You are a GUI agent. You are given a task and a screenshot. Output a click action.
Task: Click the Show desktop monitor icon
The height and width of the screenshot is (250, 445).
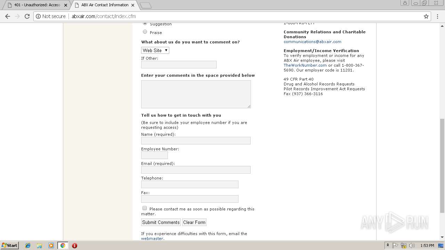441,245
